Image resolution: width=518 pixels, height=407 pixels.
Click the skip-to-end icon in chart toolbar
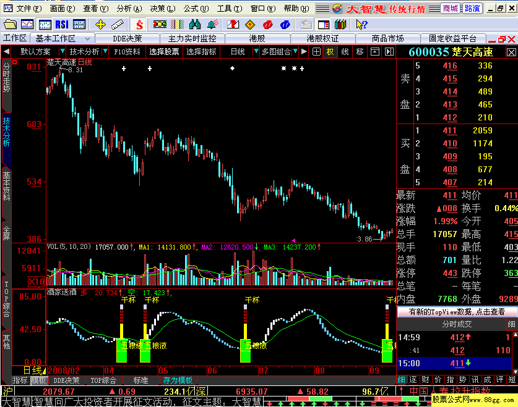click(389, 52)
